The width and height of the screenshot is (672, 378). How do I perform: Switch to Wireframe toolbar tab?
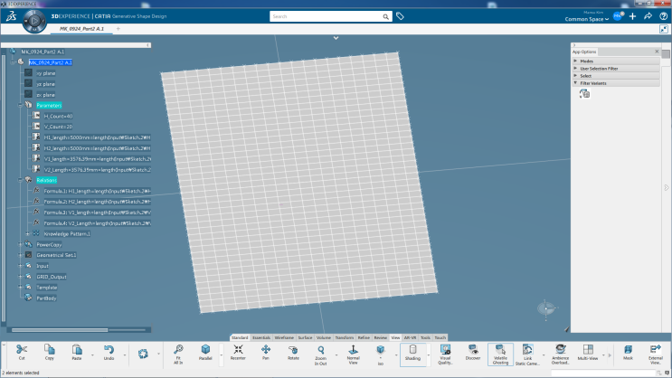284,337
